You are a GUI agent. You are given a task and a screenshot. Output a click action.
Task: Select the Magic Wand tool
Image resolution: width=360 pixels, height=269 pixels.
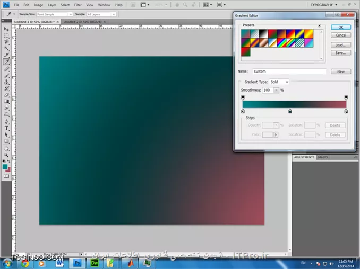pyautogui.click(x=6, y=49)
